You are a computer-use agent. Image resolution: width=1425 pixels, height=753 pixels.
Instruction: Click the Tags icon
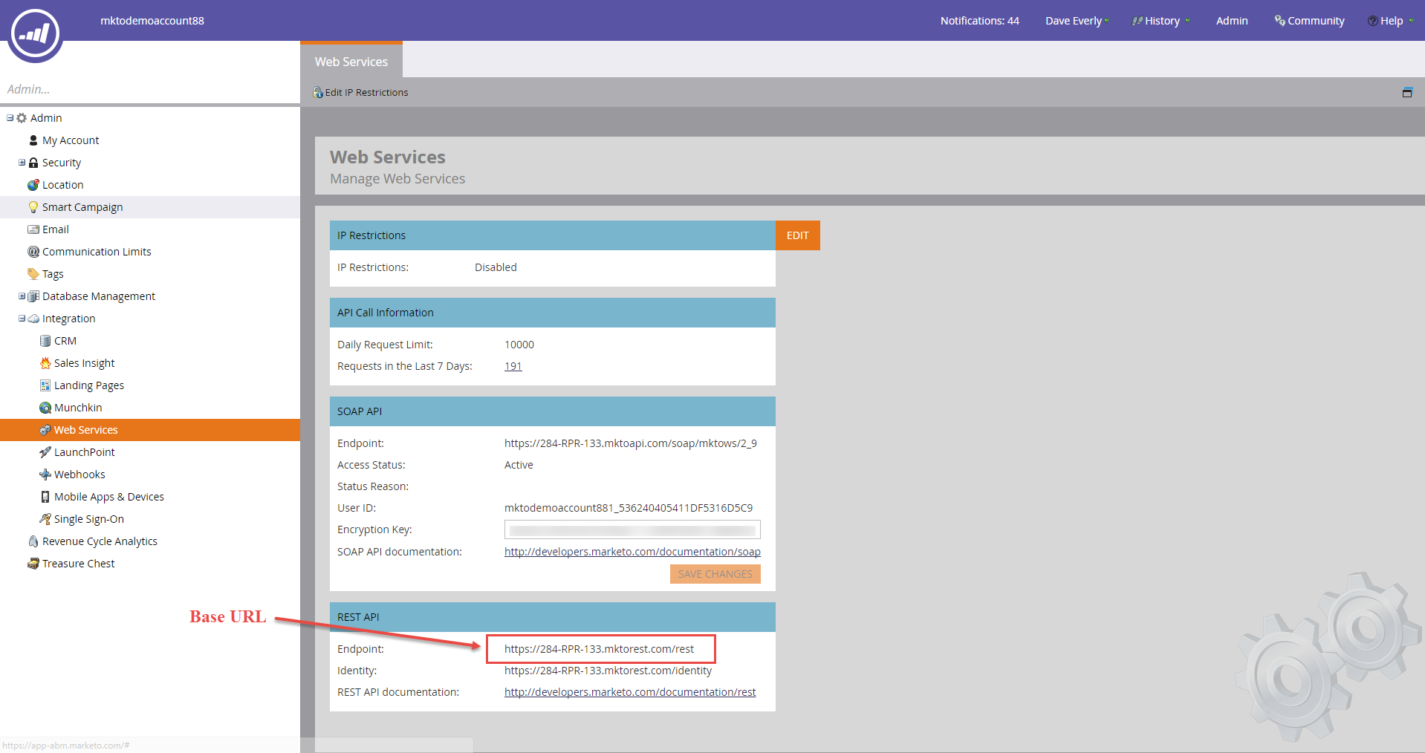(x=33, y=274)
